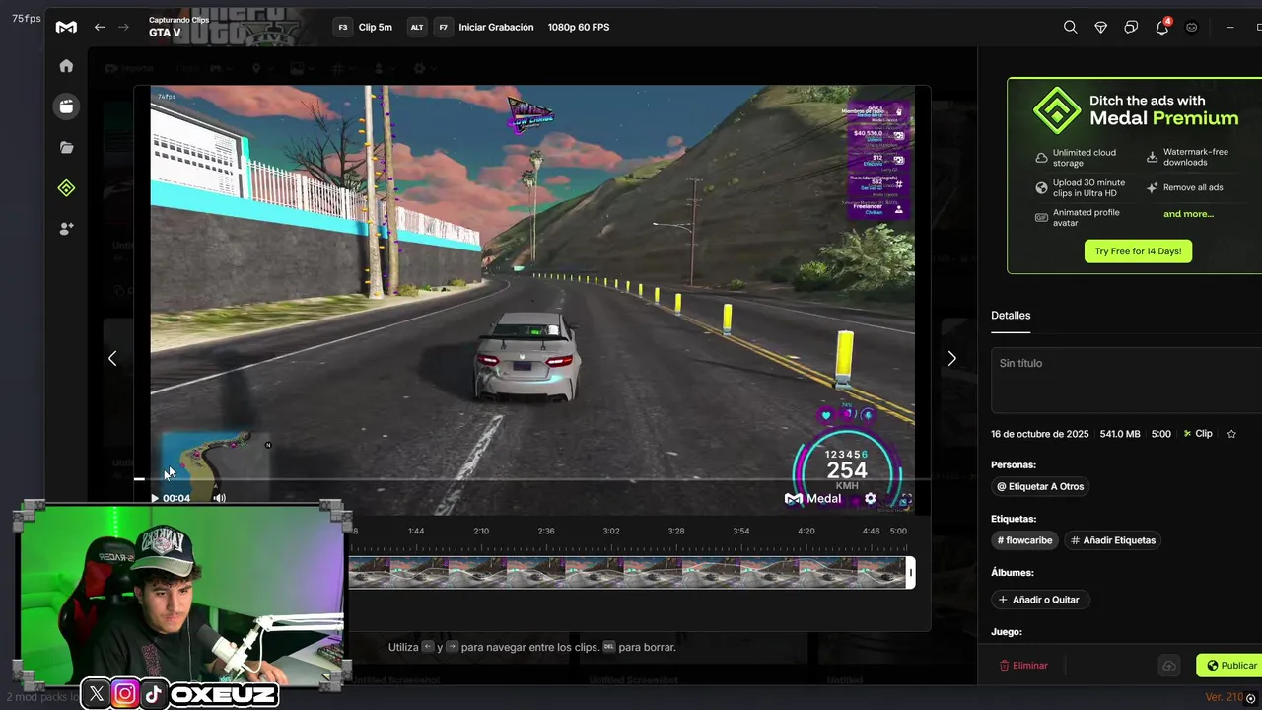Screen dimensions: 1262x710
Task: Show the next clip with right chevron
Action: tap(951, 358)
